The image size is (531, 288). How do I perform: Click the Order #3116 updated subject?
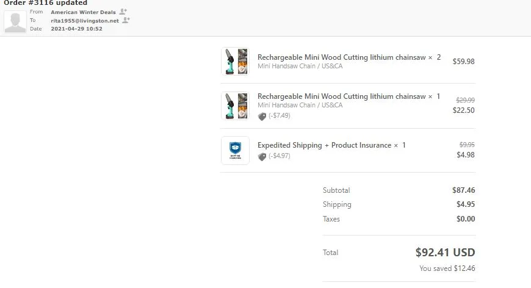click(x=45, y=3)
